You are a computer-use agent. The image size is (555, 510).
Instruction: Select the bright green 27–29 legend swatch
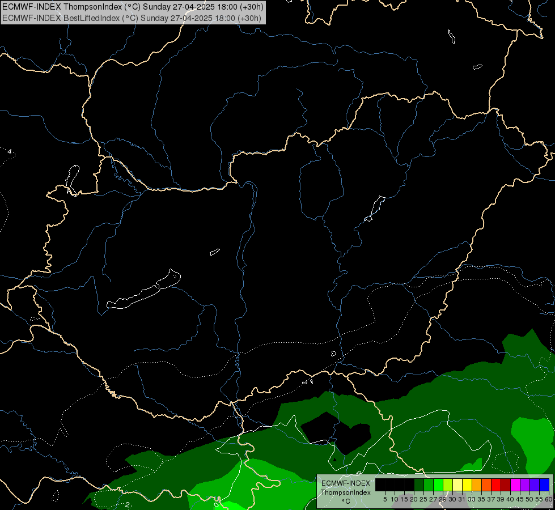pyautogui.click(x=438, y=484)
